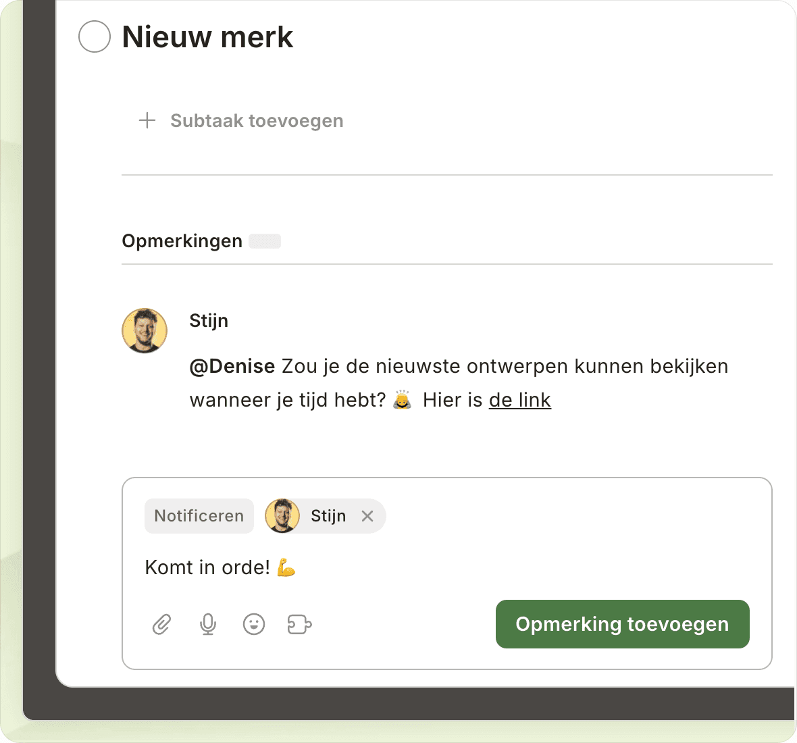Screen dimensions: 797x743
Task: Select the Stijn name in notify chip
Action: tap(328, 516)
